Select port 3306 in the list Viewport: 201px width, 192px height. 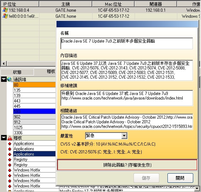34,132
